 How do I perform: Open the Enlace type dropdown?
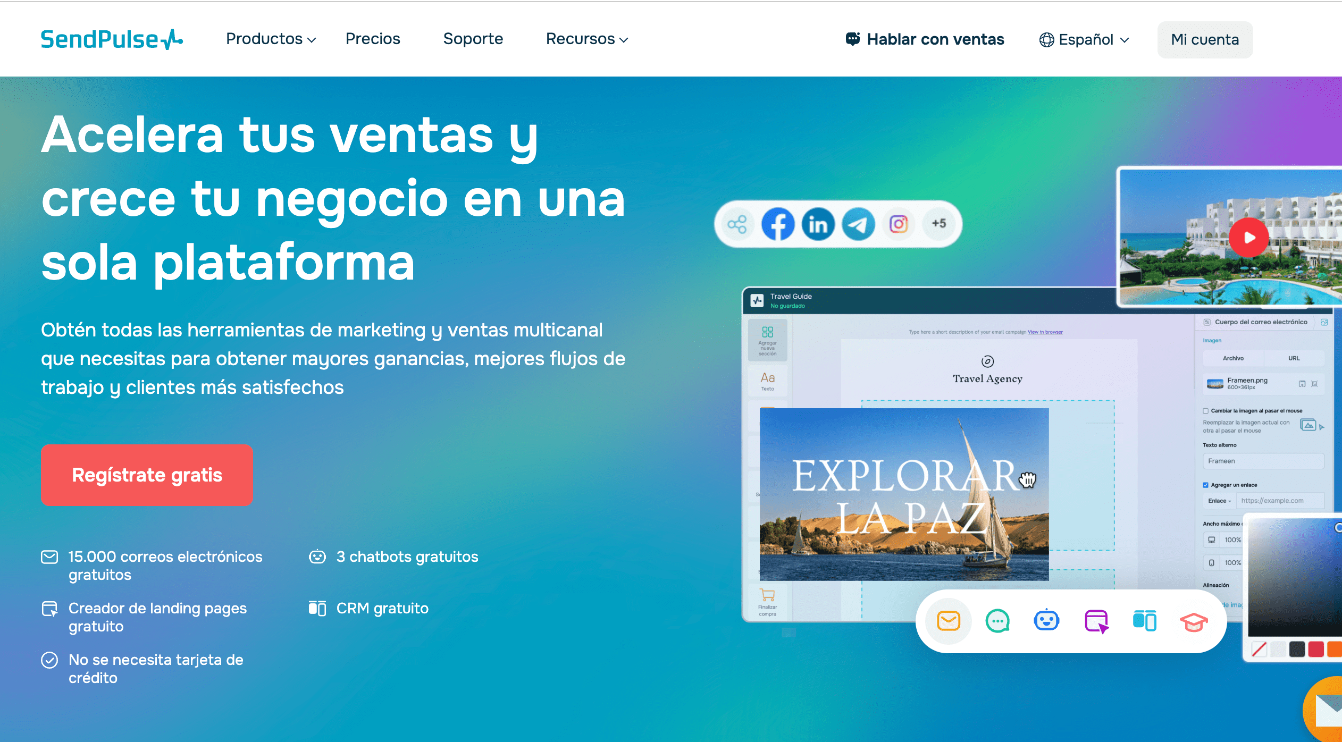tap(1219, 501)
